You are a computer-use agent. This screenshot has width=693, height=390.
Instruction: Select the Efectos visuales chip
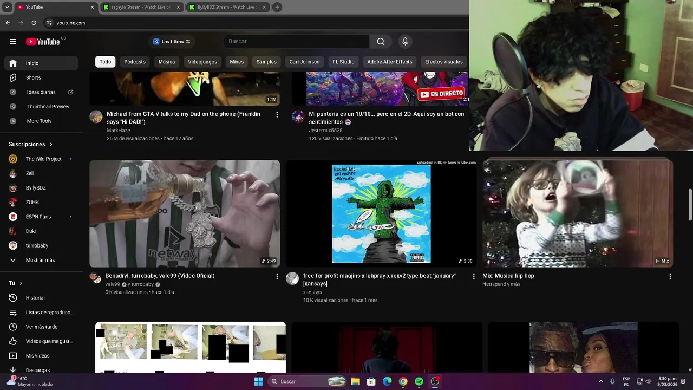pyautogui.click(x=444, y=62)
